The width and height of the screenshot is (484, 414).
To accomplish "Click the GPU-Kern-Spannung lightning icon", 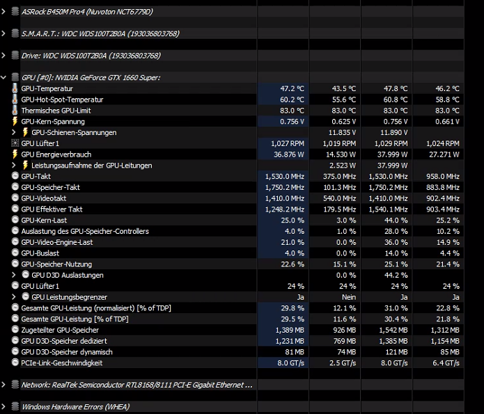I will [15, 121].
